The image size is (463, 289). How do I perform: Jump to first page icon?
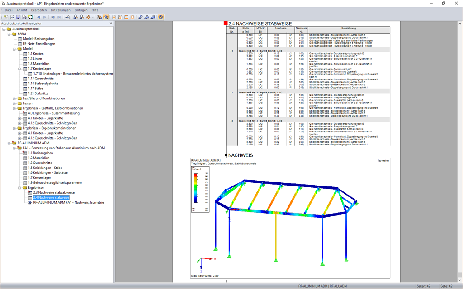coord(53,17)
